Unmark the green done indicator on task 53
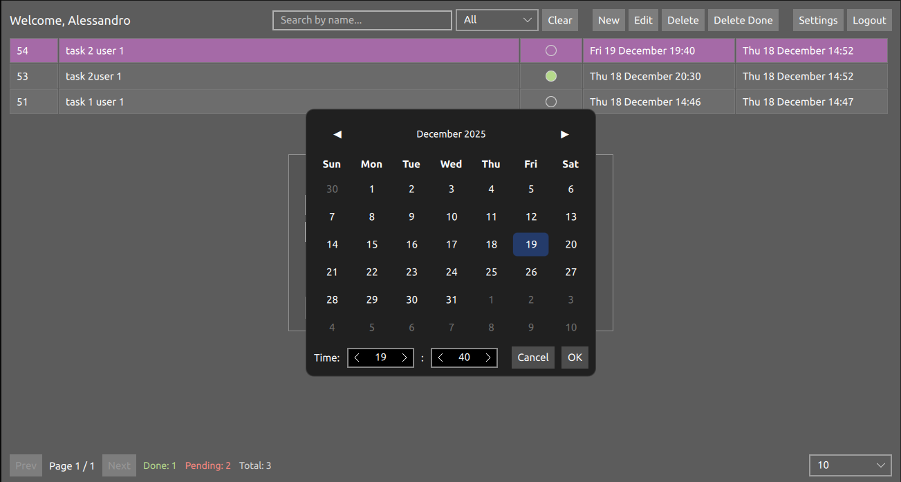901x482 pixels. point(550,76)
